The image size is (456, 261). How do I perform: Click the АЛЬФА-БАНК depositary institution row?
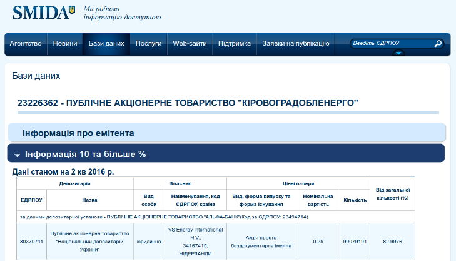pyautogui.click(x=216, y=217)
